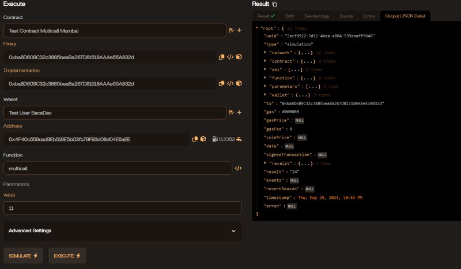This screenshot has height=269, width=461.
Task: Focus the value parameter input
Action: pyautogui.click(x=122, y=208)
